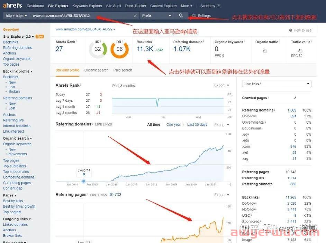
Task: Click the 391 Dofollow domains value
Action: pos(293,116)
